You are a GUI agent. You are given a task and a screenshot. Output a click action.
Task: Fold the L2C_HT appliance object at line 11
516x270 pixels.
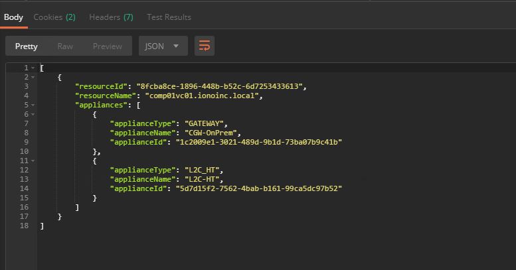pos(33,161)
